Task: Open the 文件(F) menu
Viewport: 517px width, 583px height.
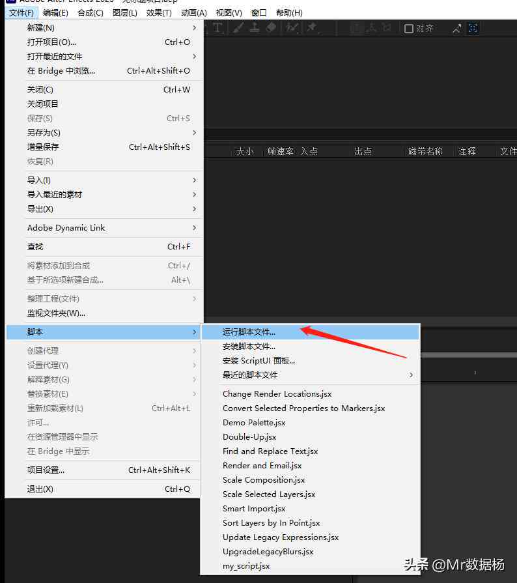Action: [x=21, y=13]
